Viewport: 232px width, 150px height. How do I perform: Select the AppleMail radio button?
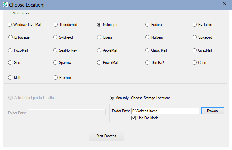(99, 50)
